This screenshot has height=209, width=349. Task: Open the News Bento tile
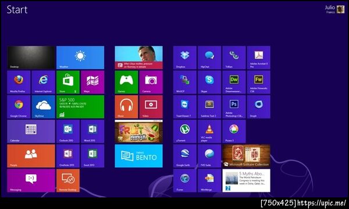click(x=138, y=156)
